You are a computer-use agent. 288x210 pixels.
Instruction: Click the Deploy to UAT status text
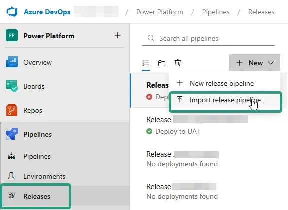177,131
